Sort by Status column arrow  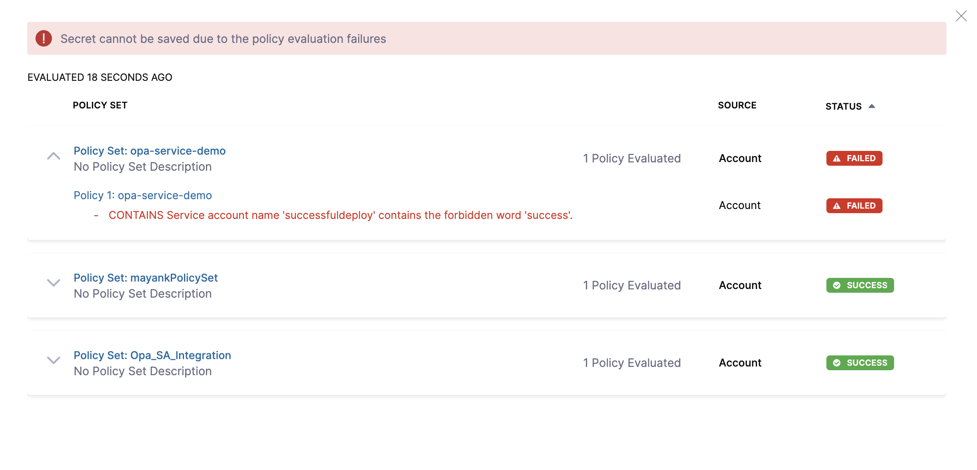(872, 106)
